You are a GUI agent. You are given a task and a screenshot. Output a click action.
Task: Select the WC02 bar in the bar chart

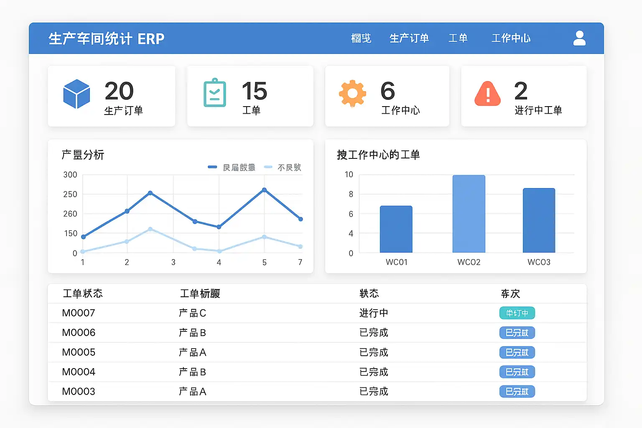point(469,214)
